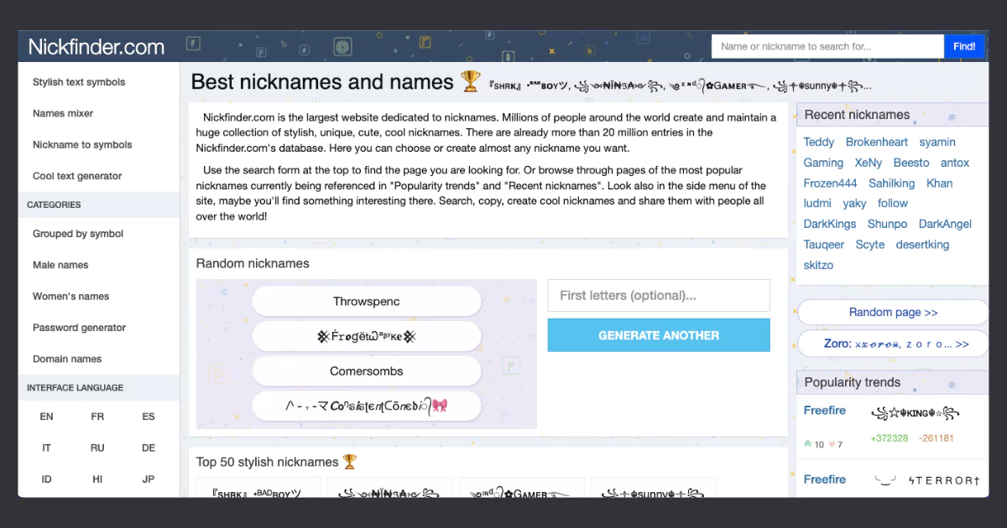Open recent nickname desertking
This screenshot has height=528, width=1007.
pos(922,245)
